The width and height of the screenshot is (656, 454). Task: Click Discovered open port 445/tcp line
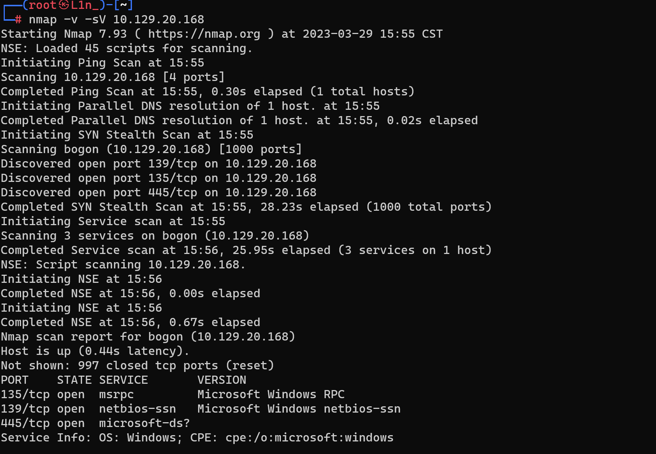click(159, 193)
